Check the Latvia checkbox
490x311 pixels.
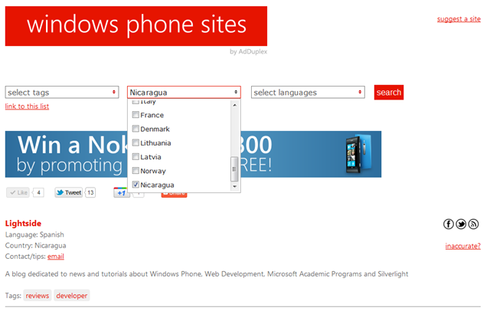pyautogui.click(x=136, y=156)
